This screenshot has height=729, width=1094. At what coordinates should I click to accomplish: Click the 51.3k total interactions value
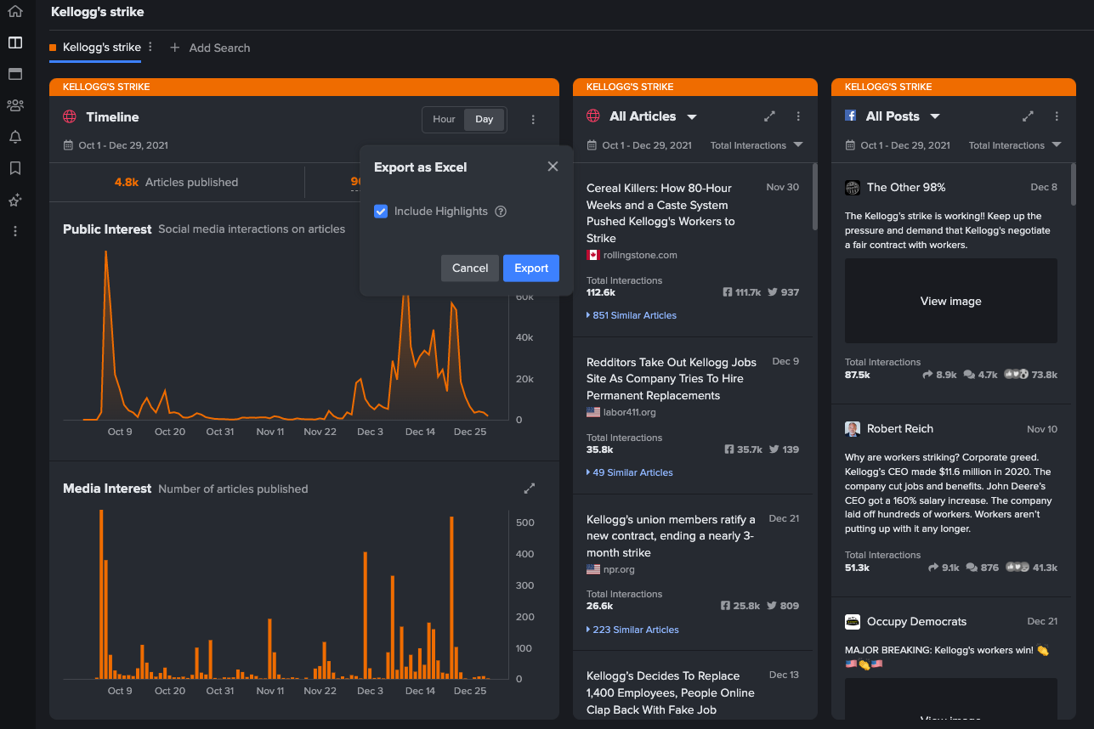(857, 568)
